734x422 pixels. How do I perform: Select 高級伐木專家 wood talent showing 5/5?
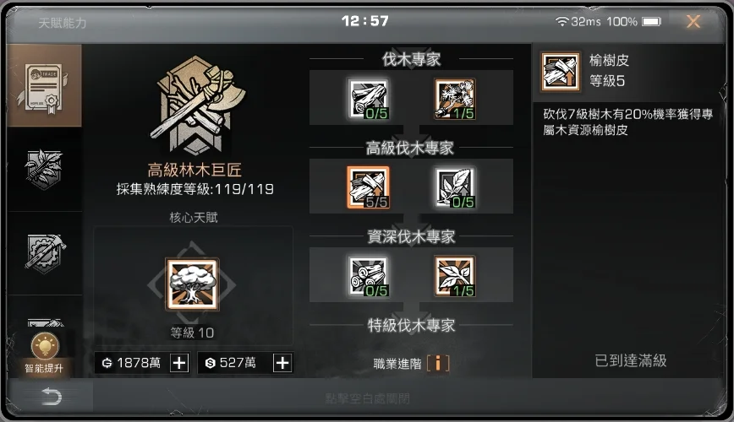[369, 187]
